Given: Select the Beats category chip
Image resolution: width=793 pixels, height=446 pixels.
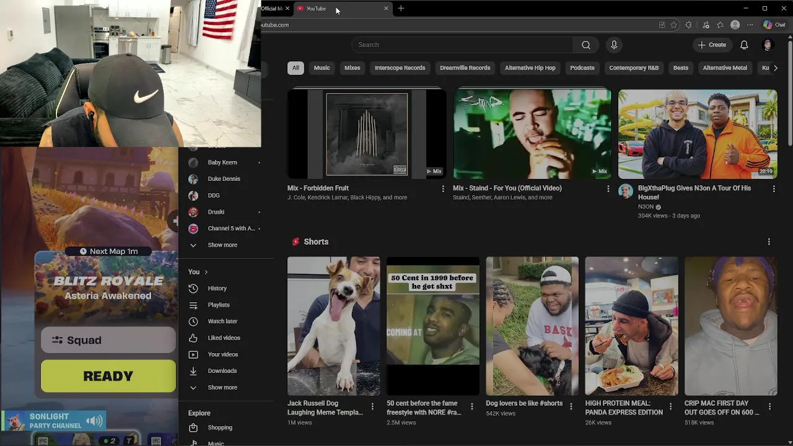Looking at the screenshot, I should coord(680,68).
